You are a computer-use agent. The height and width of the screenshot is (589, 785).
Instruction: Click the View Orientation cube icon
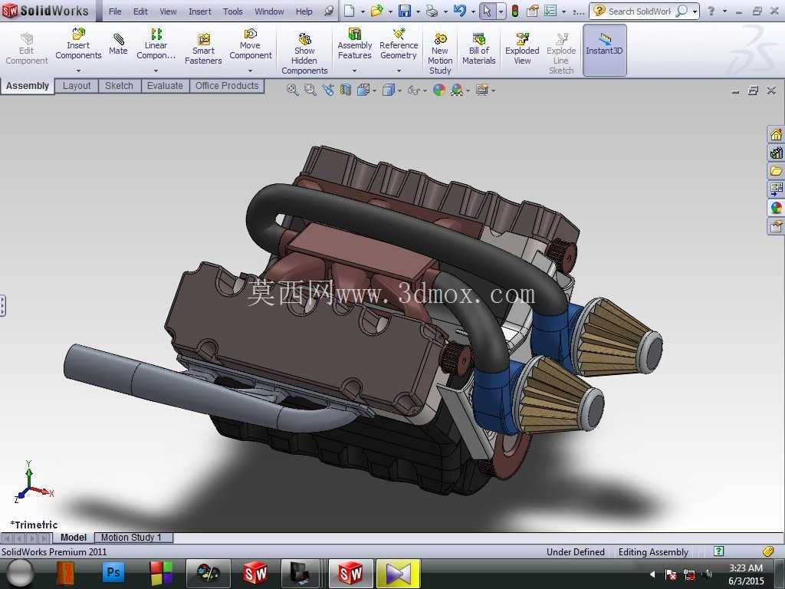pos(363,90)
